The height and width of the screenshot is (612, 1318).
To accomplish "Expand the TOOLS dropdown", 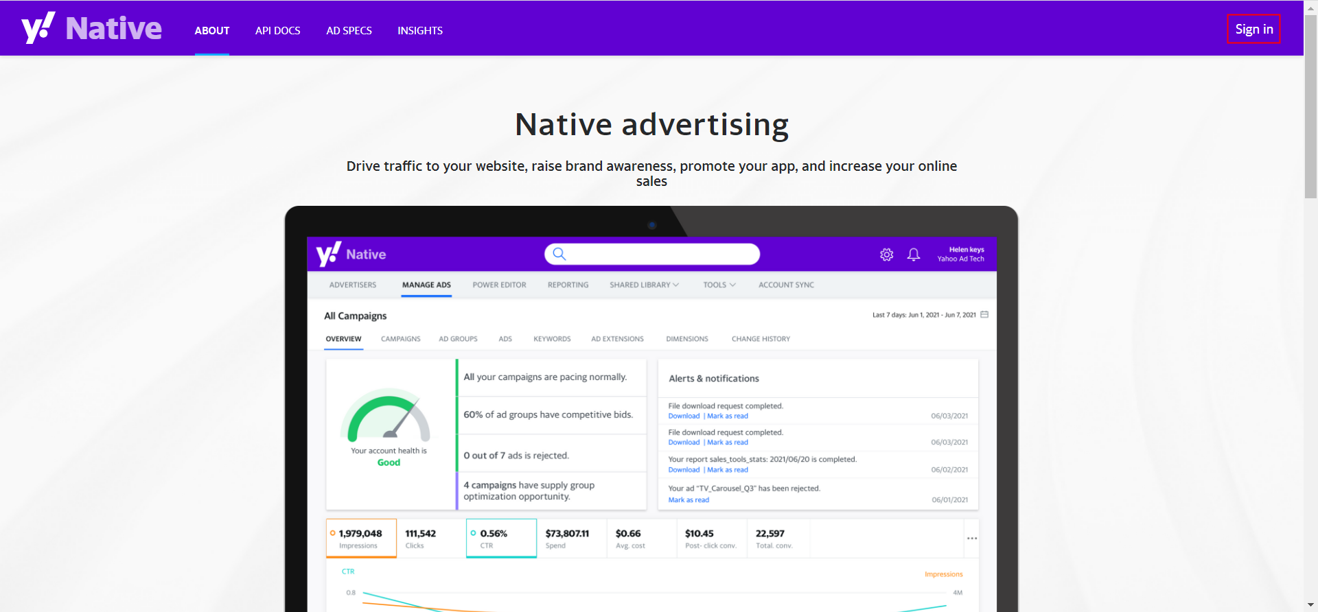I will (719, 285).
